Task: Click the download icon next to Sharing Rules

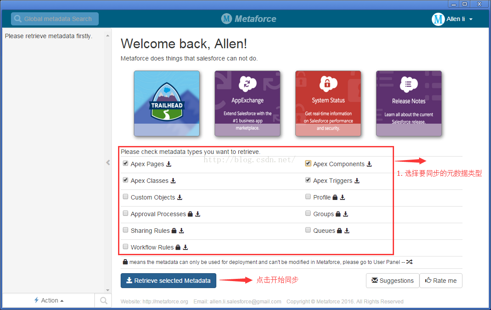Action: [x=181, y=231]
